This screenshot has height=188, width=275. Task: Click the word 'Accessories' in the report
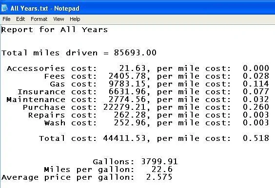coord(36,68)
